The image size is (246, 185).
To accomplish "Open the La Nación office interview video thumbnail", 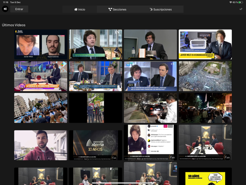I will (x=95, y=45).
